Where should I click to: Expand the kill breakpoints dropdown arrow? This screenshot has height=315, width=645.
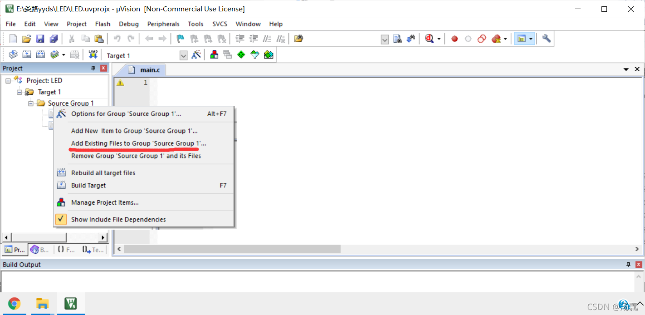505,39
